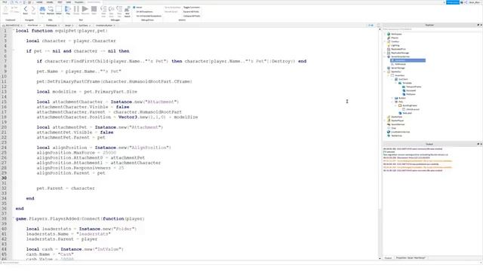Viewport: 483px width, 271px height.
Task: Collapse the equipPet function fold on line 1
Action: pos(14,31)
